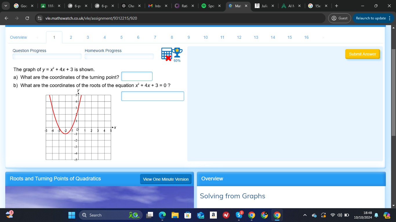Open the Windows Start menu

pyautogui.click(x=72, y=215)
